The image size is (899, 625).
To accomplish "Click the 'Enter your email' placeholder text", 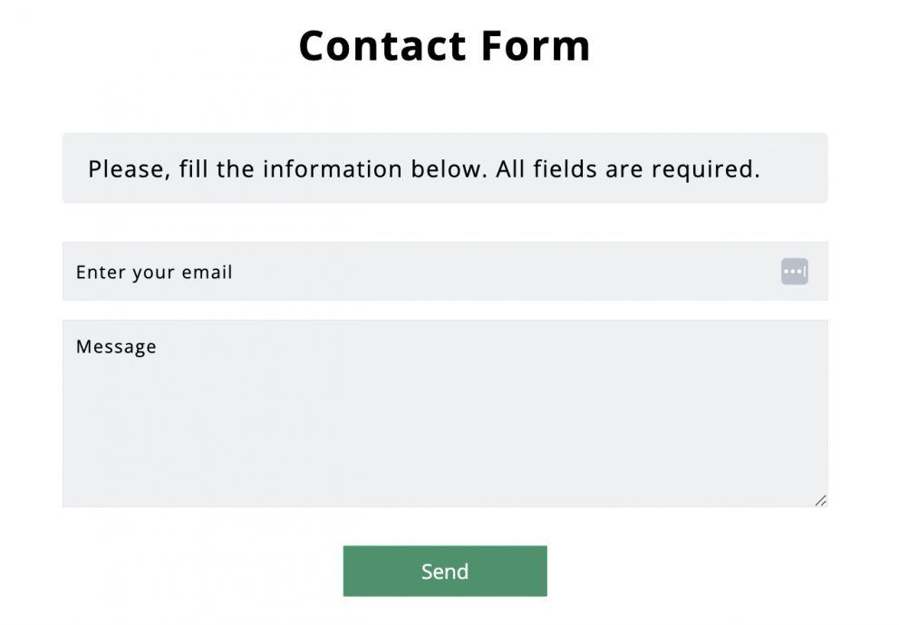I will tap(154, 273).
